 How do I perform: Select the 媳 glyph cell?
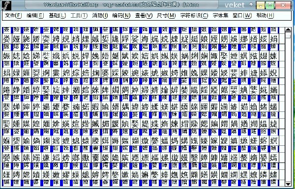point(76,141)
